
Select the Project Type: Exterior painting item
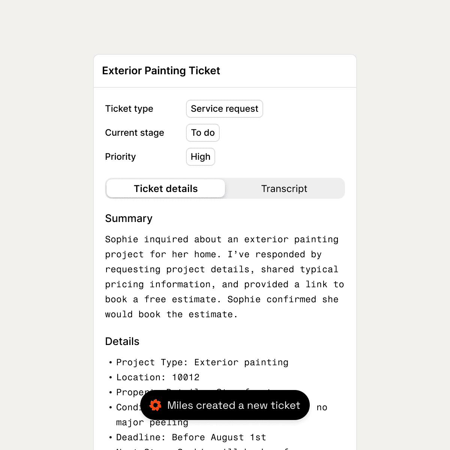tap(202, 362)
